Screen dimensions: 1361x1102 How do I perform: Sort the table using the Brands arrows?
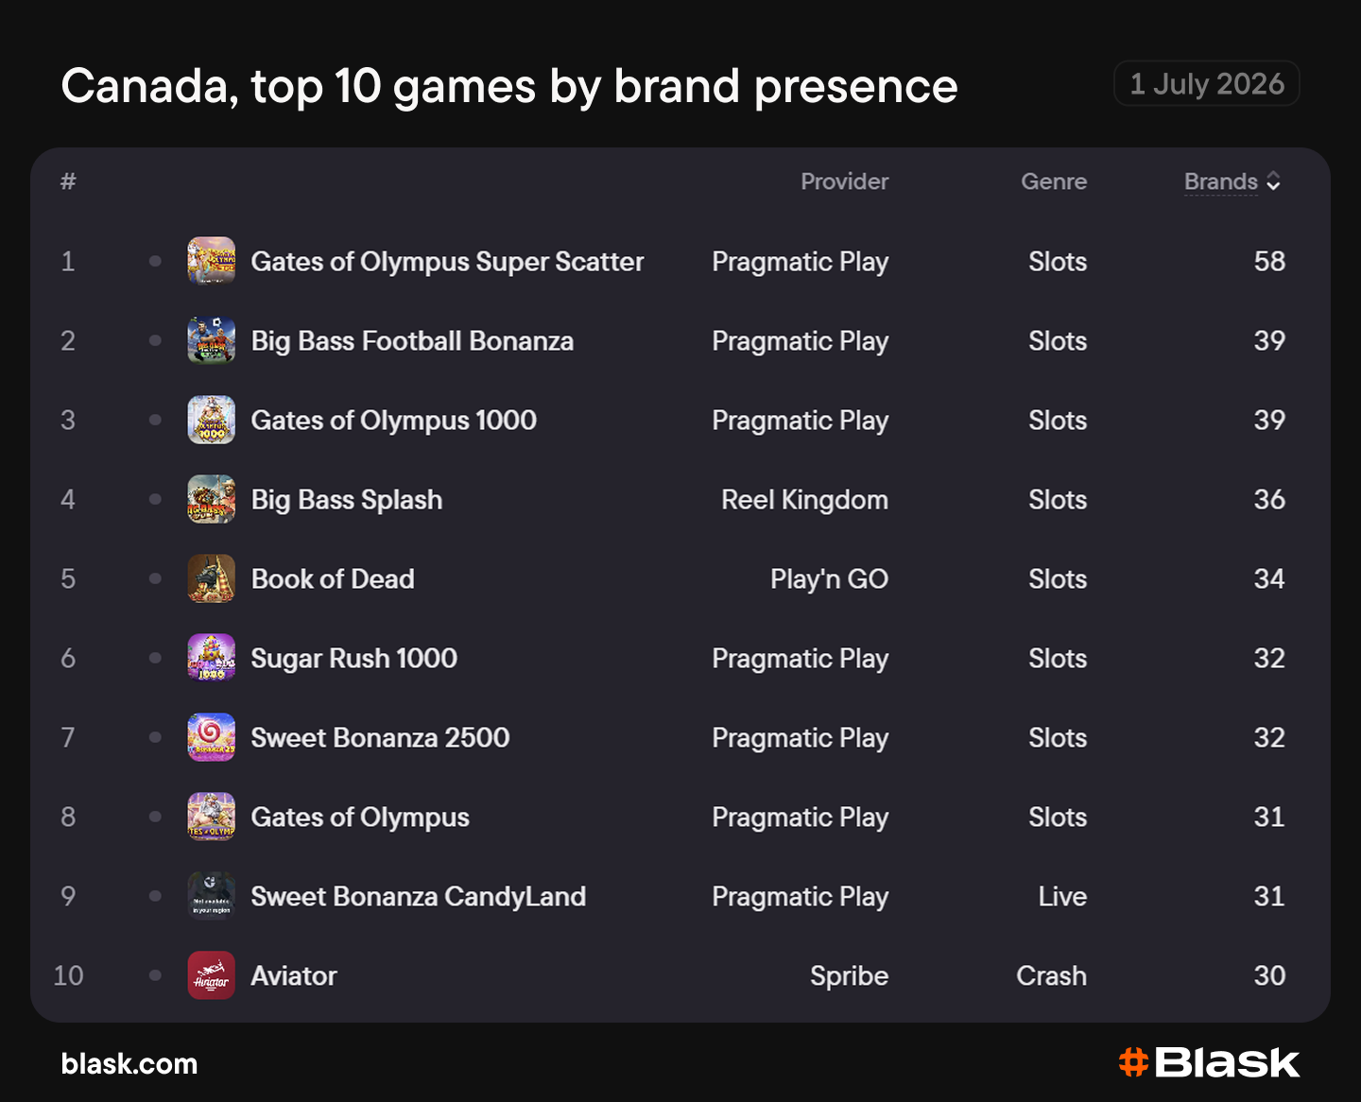[1273, 181]
